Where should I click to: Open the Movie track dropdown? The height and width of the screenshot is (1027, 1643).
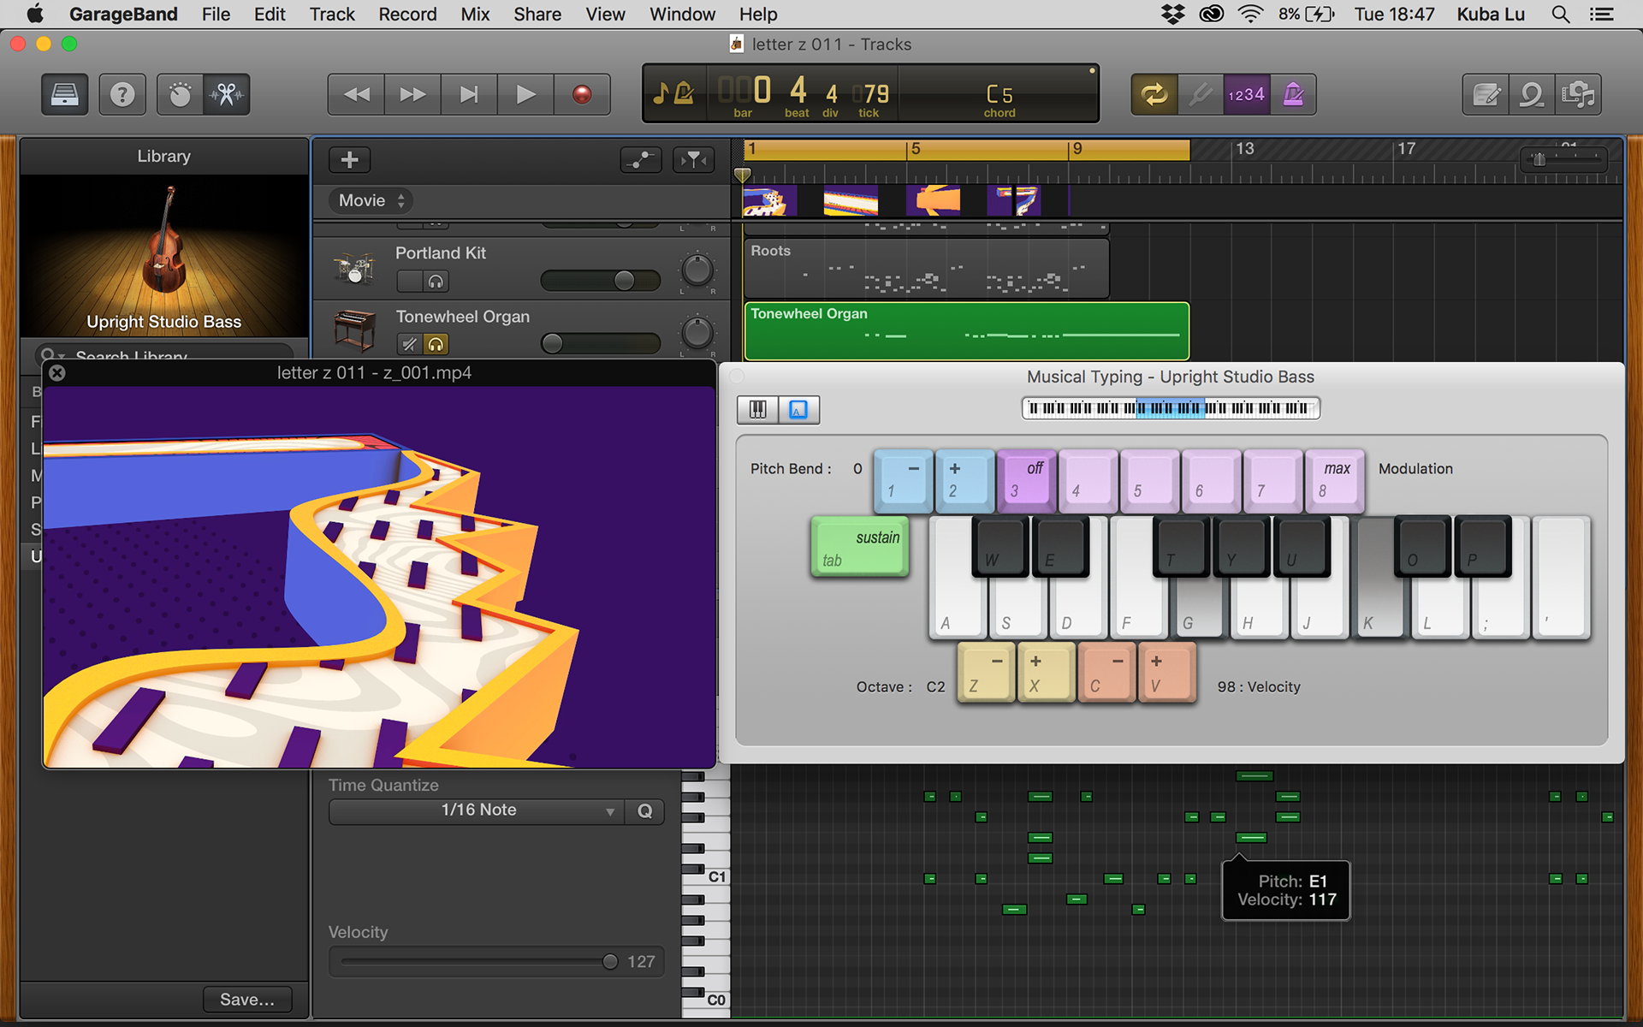pyautogui.click(x=371, y=200)
